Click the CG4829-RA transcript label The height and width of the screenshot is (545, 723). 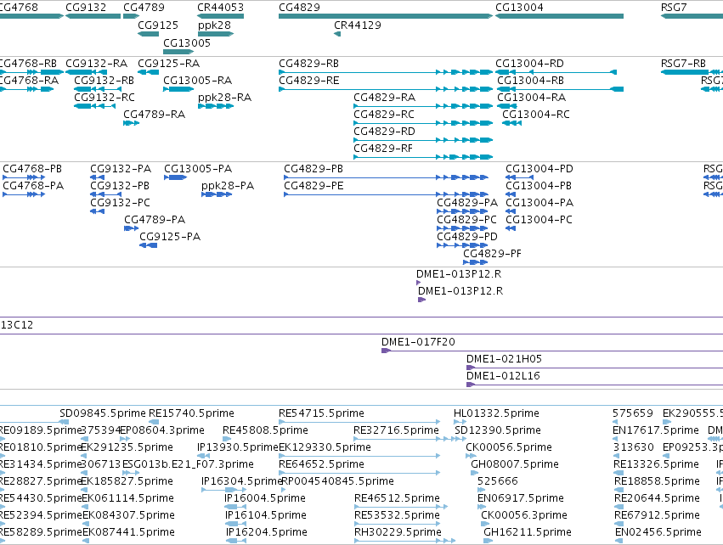coord(385,98)
